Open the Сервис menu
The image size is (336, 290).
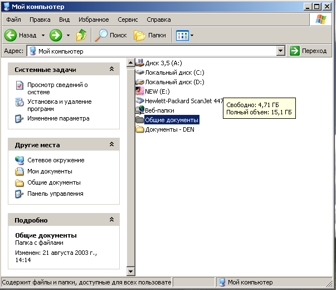coord(128,20)
